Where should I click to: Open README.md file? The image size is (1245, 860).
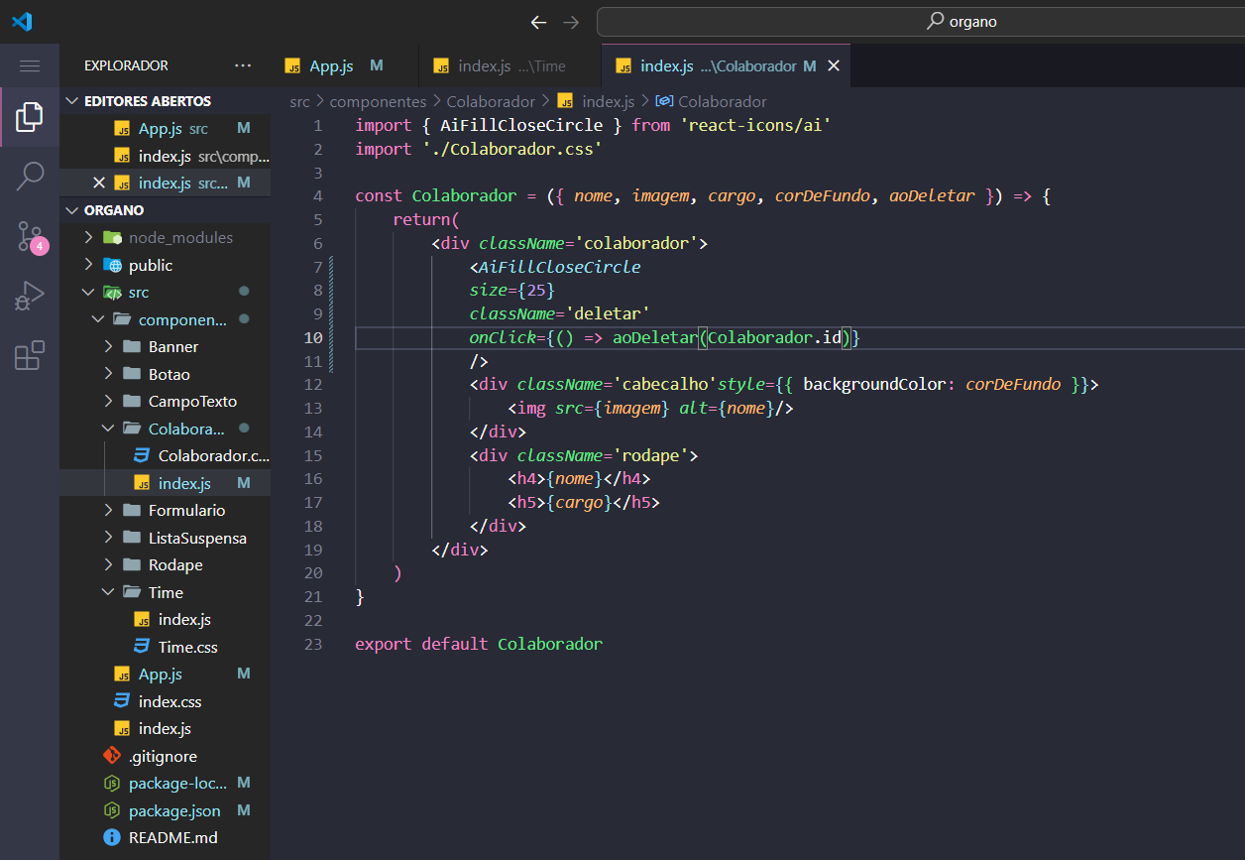tap(165, 838)
